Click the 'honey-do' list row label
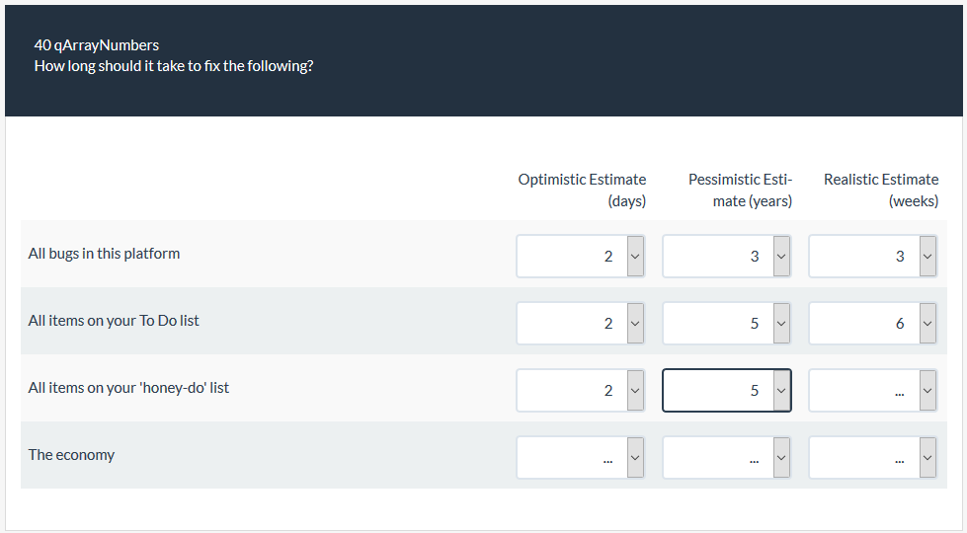 click(x=128, y=388)
